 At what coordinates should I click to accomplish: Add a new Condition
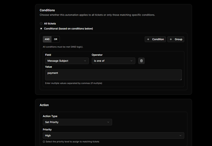point(155,39)
